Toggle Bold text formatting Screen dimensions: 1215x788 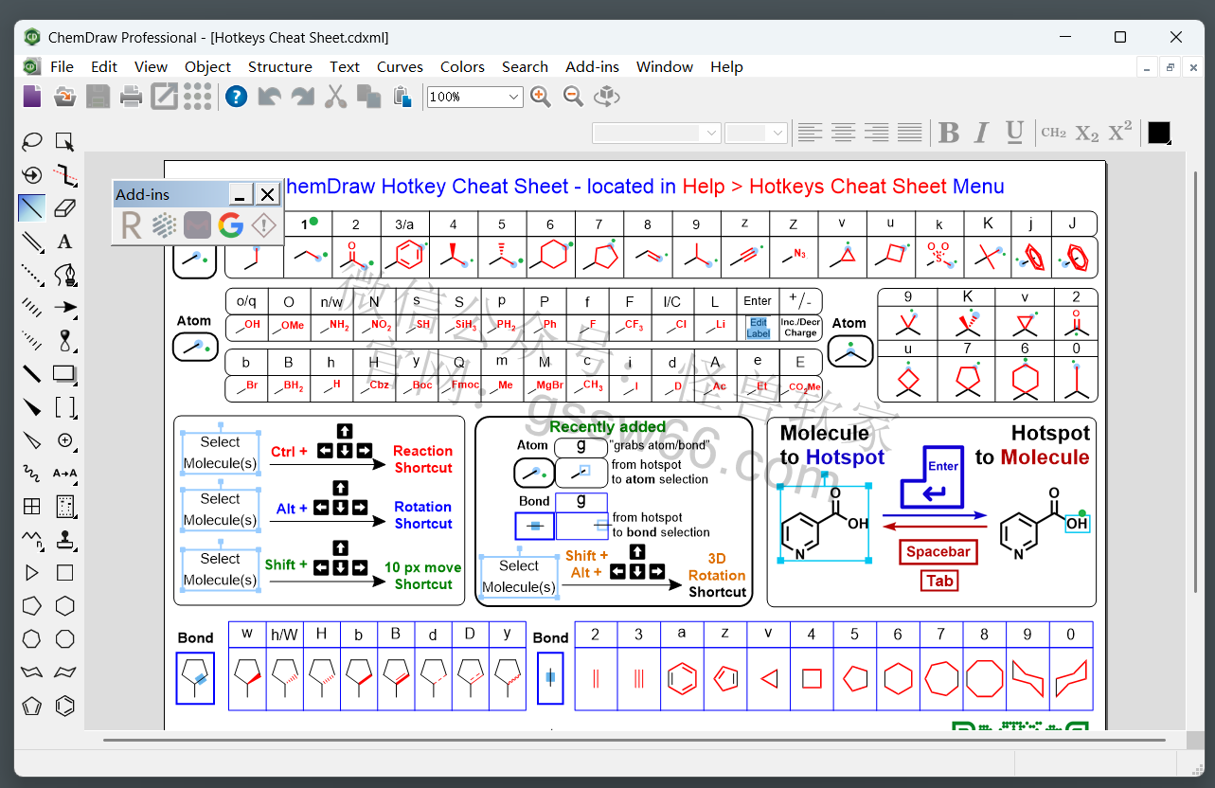(x=948, y=133)
